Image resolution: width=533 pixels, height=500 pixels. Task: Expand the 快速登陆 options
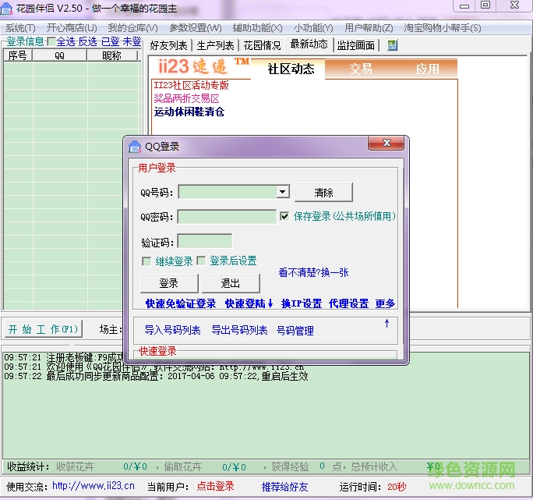(x=249, y=303)
